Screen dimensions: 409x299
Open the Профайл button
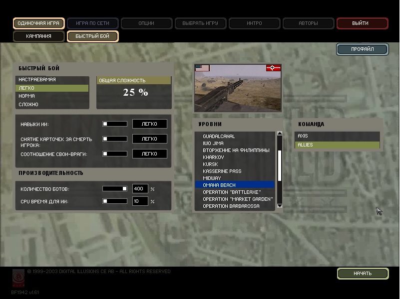point(363,49)
